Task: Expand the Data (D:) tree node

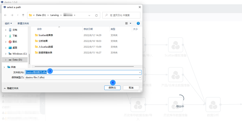Action: [6, 60]
